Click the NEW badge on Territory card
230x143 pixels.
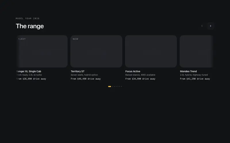pos(76,39)
